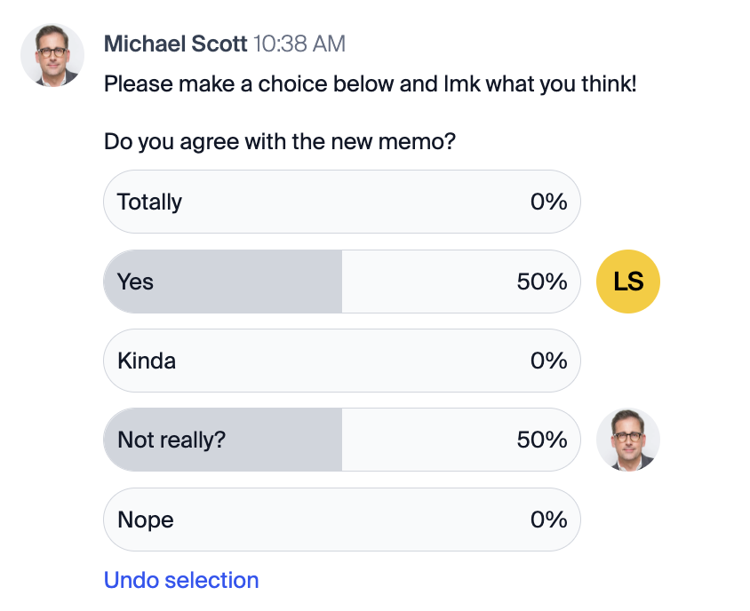This screenshot has width=750, height=611.
Task: Open the LS voter avatar beside Yes
Action: coord(627,282)
